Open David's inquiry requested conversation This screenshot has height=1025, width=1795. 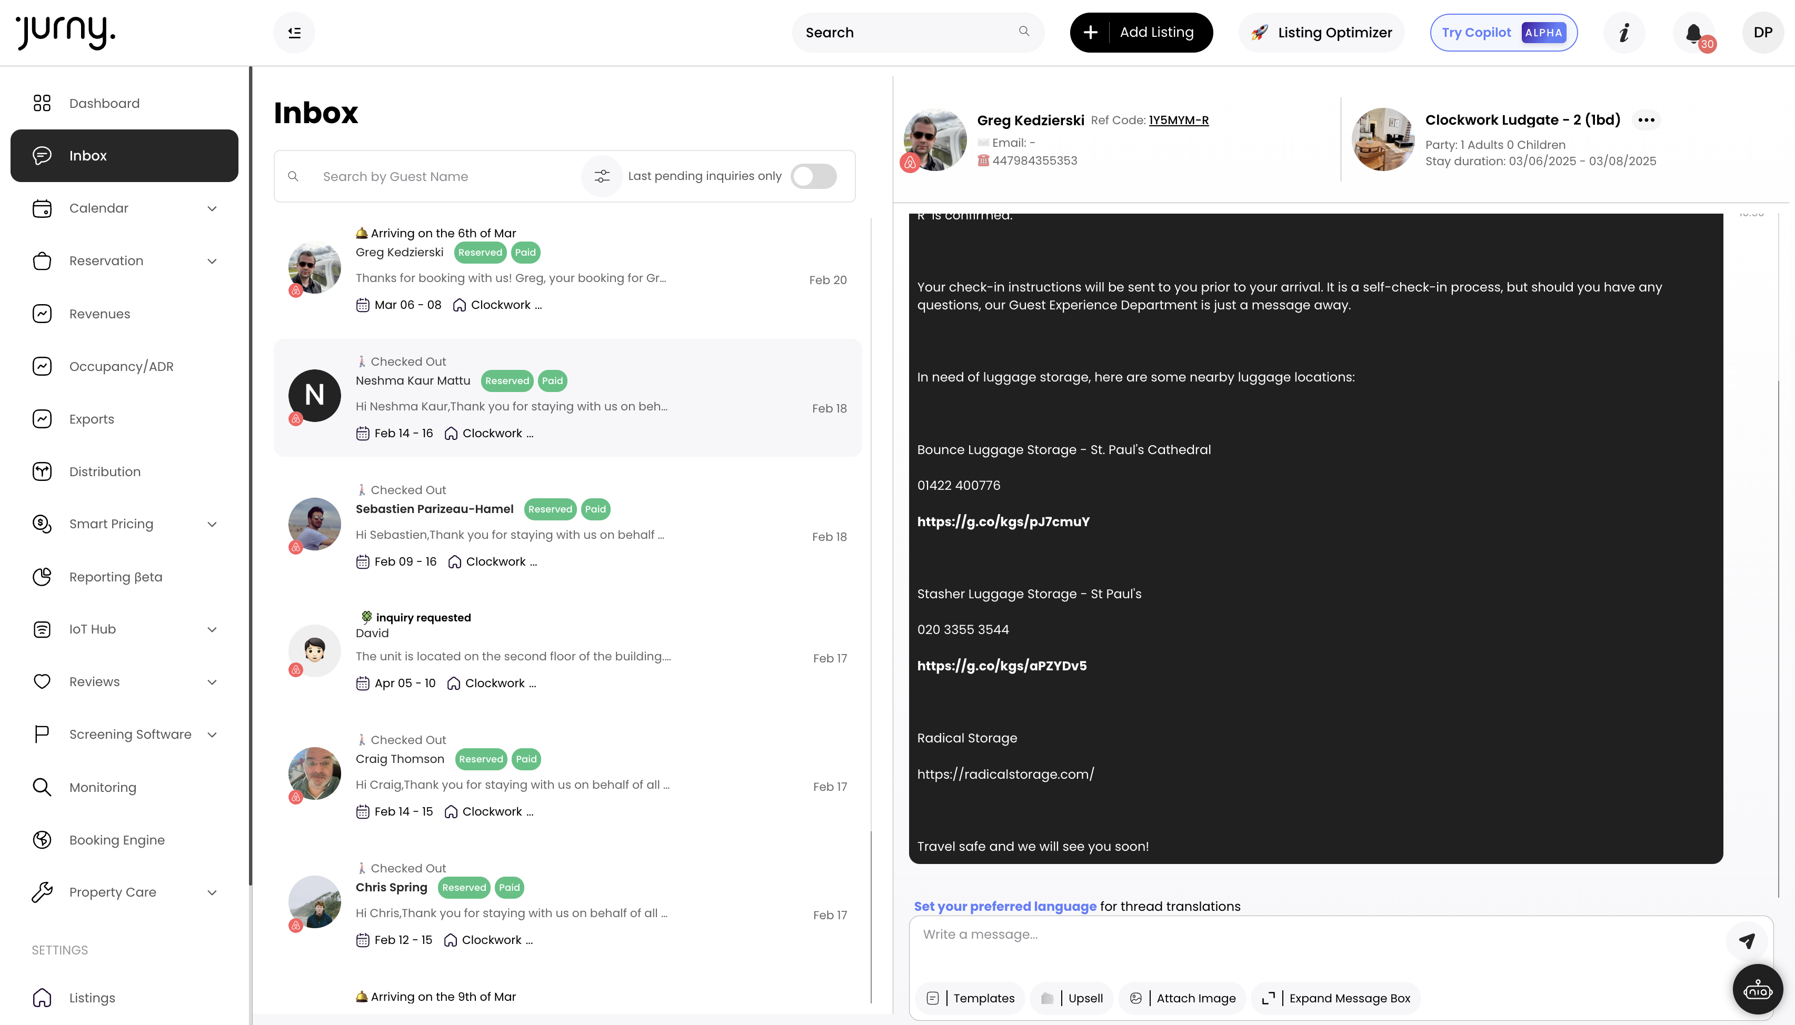coord(567,650)
